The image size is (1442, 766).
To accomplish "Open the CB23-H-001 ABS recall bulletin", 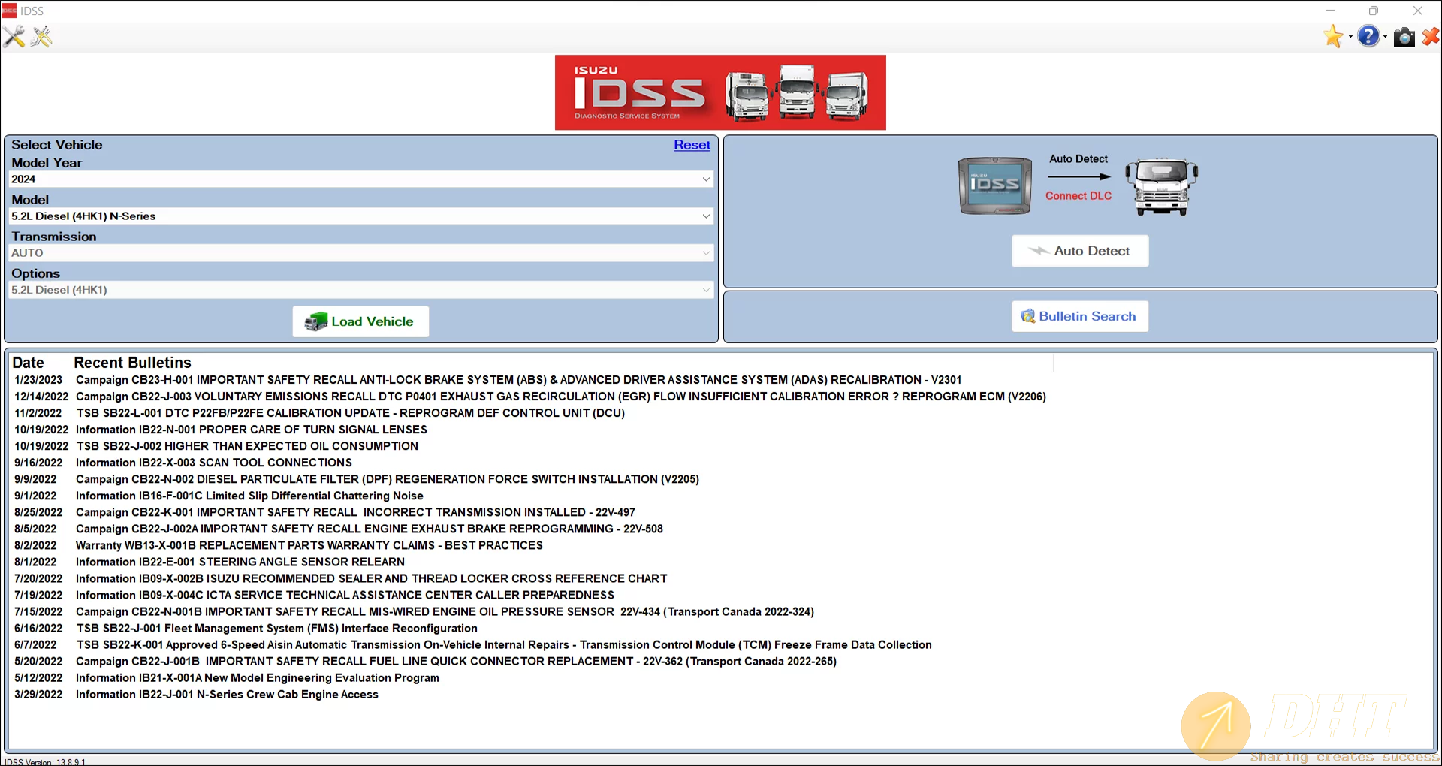I will (x=518, y=380).
